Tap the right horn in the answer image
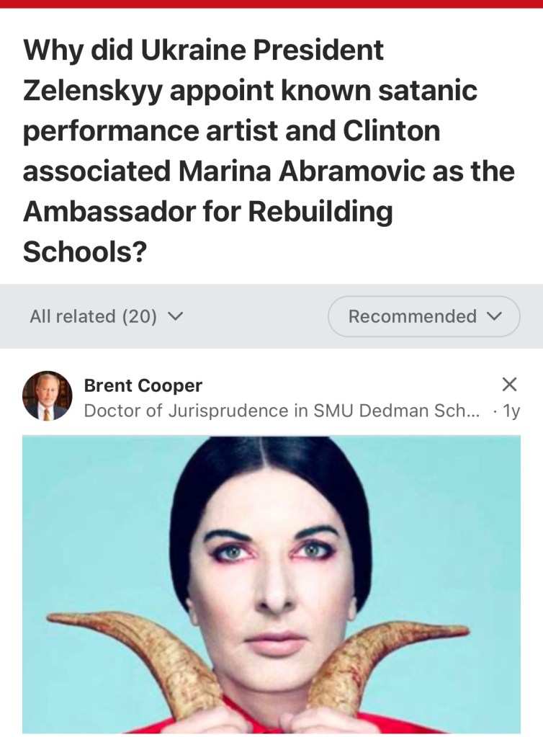This screenshot has height=737, width=543. coord(385,658)
